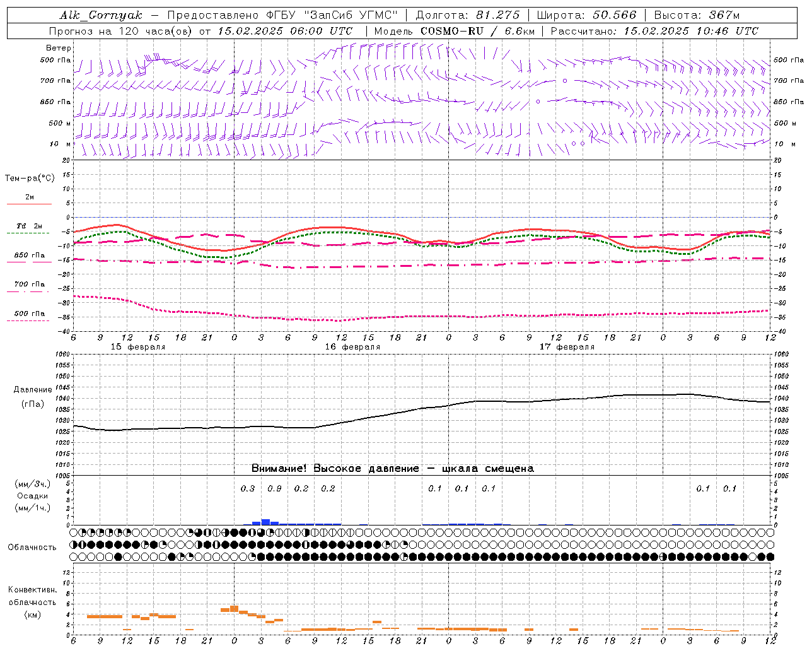
Task: Click the 'Ветер' wind panel label
Action: point(59,48)
